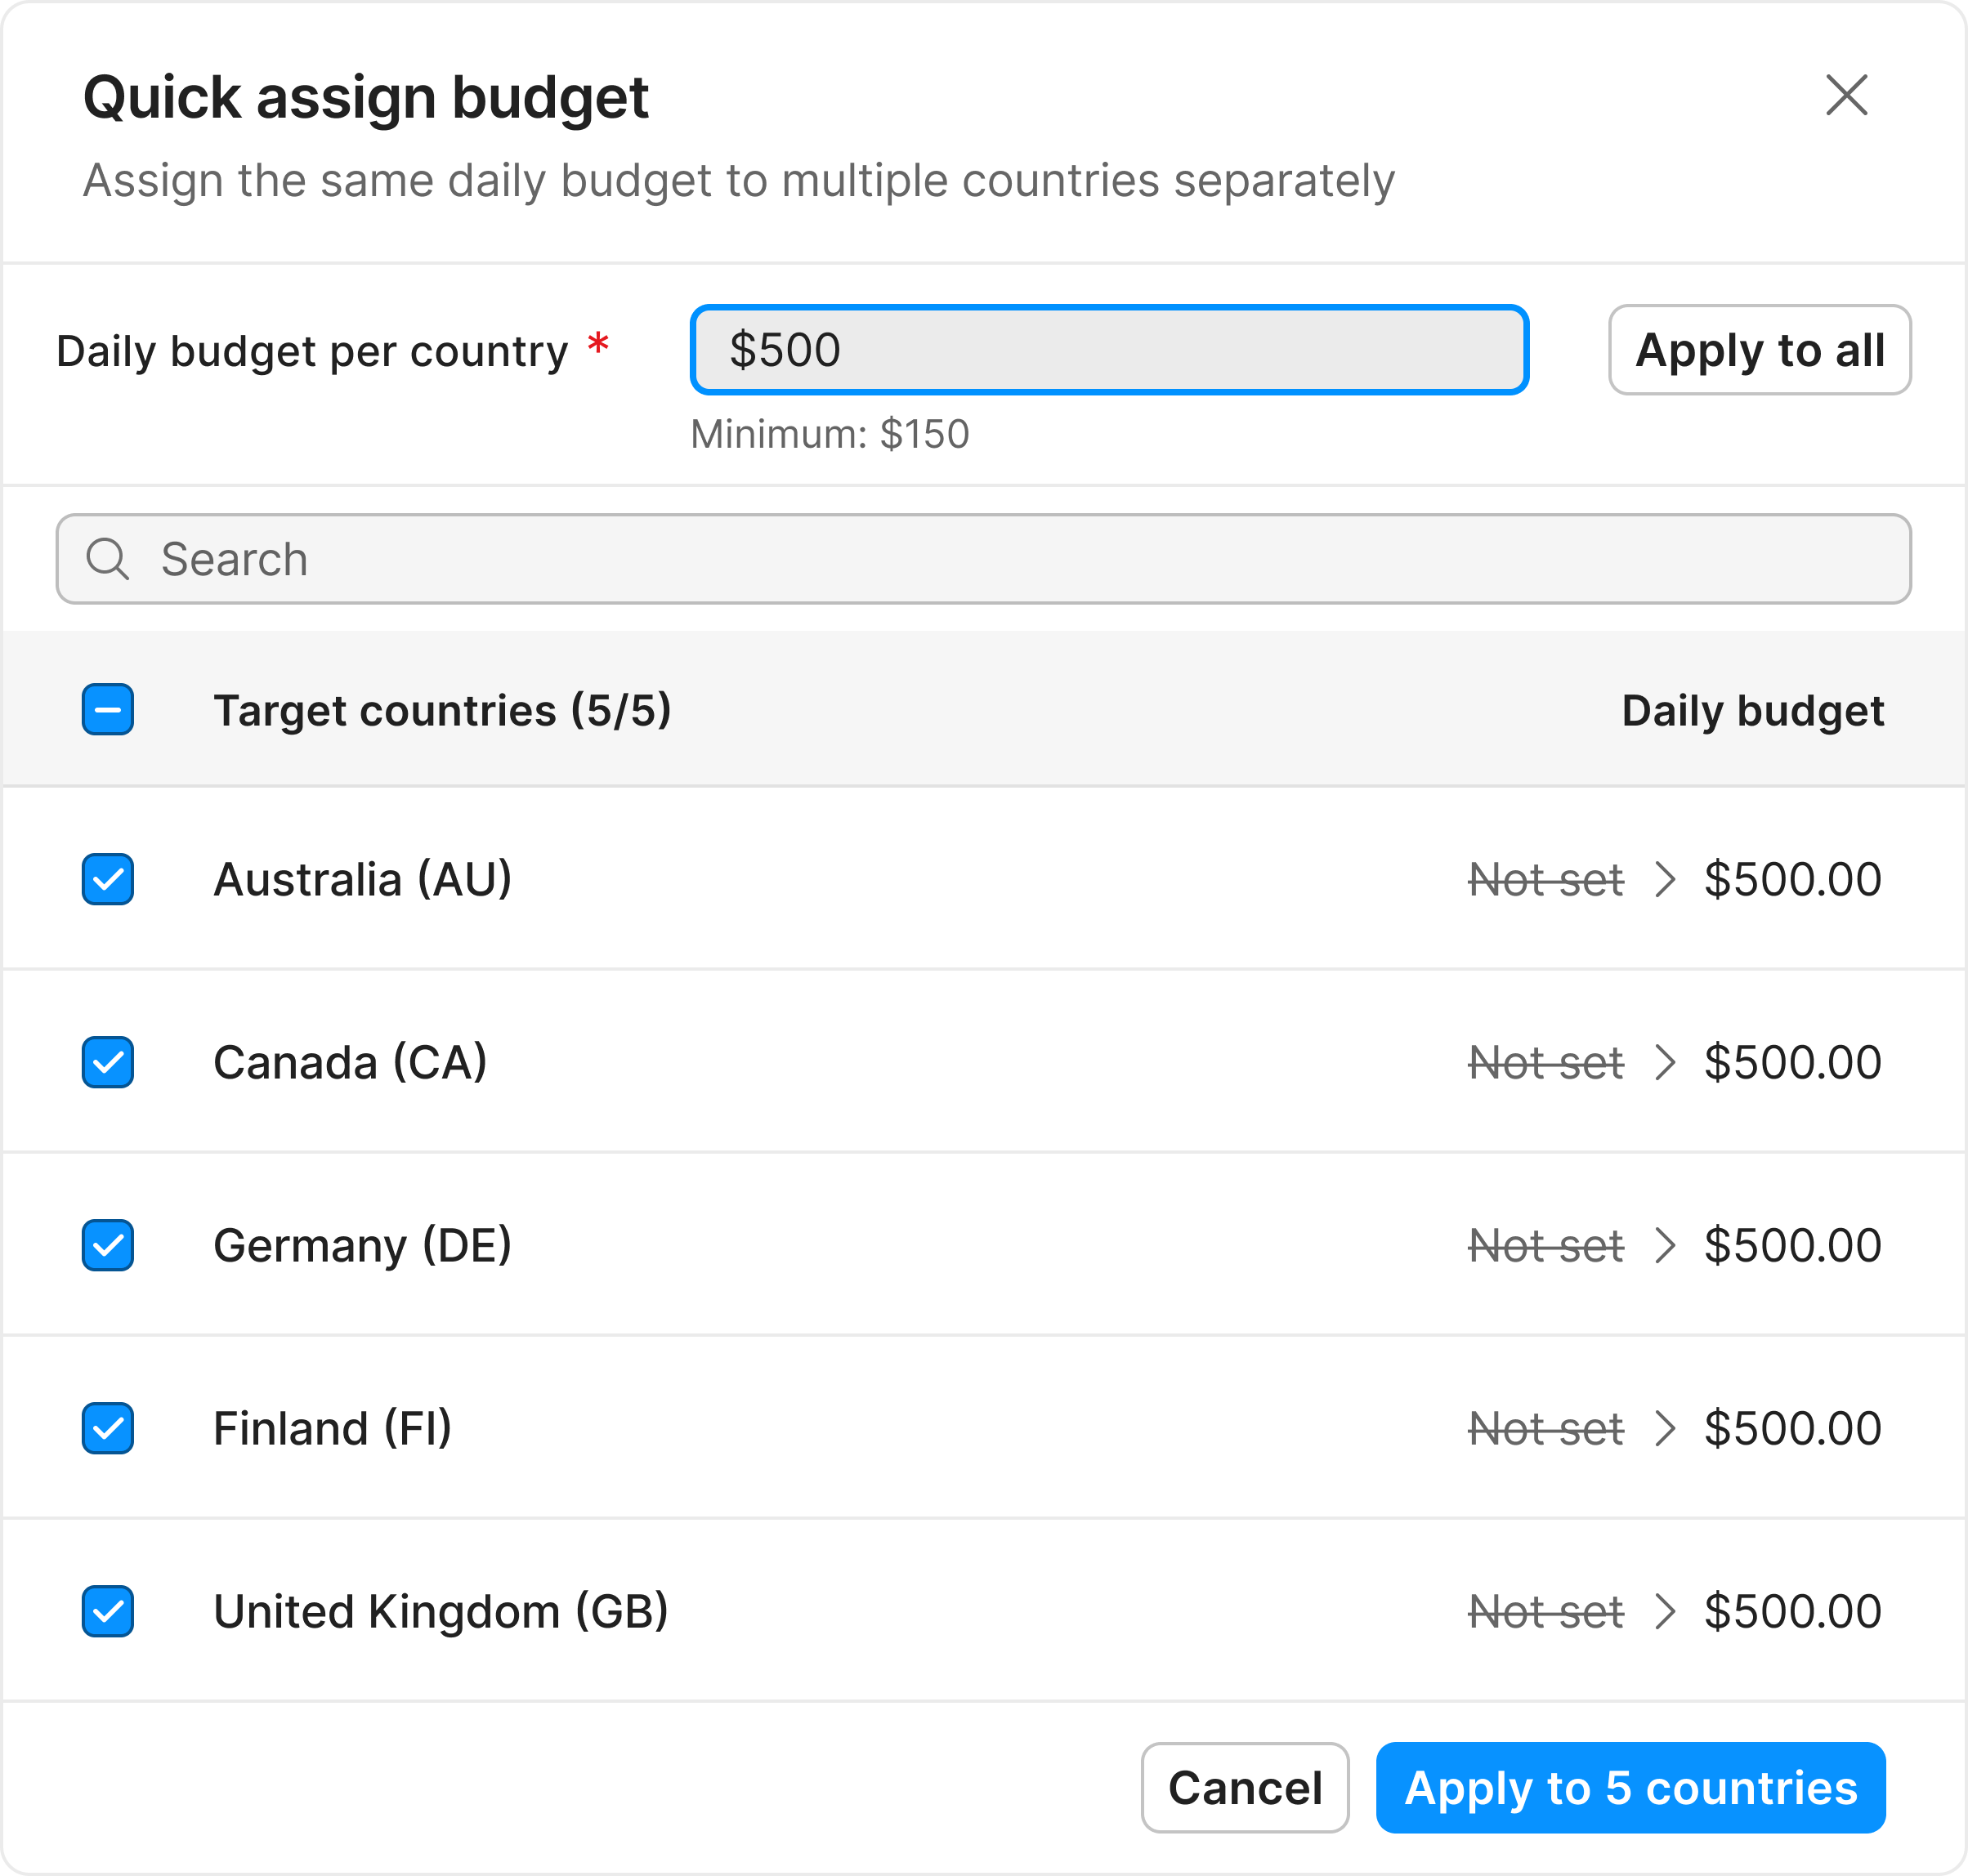Click the Cancel button
1968x1876 pixels.
(1244, 1788)
